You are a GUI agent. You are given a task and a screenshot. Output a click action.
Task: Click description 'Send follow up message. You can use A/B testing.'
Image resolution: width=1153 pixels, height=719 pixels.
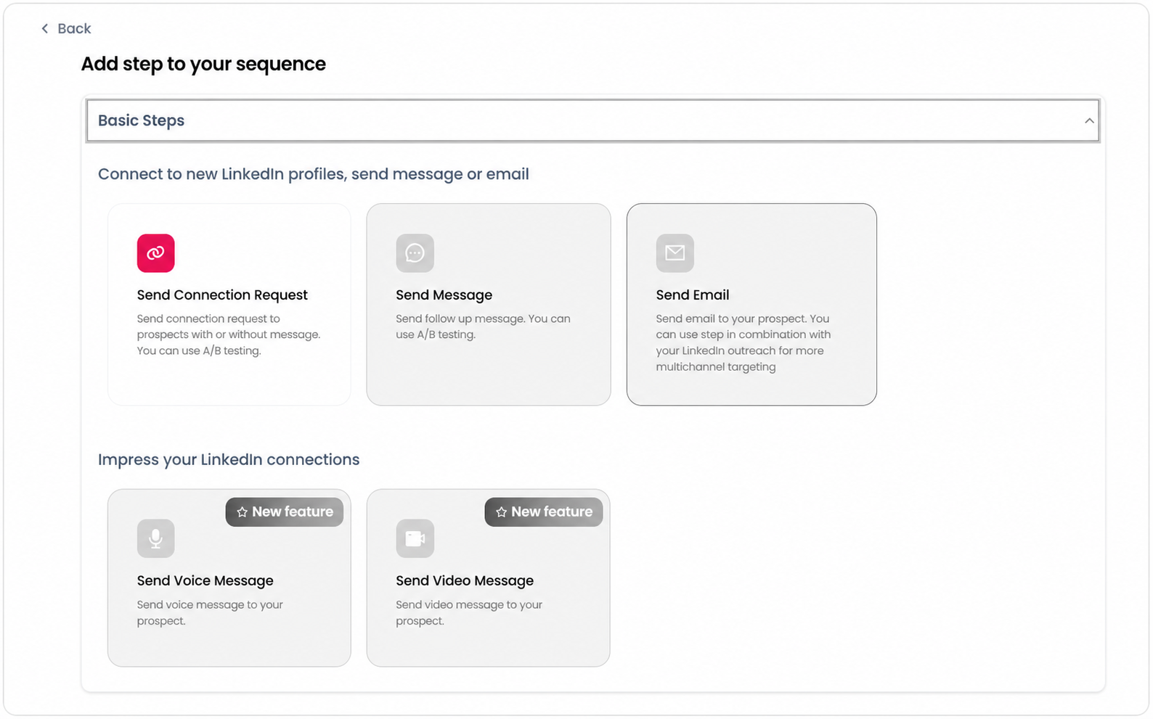[x=483, y=326]
